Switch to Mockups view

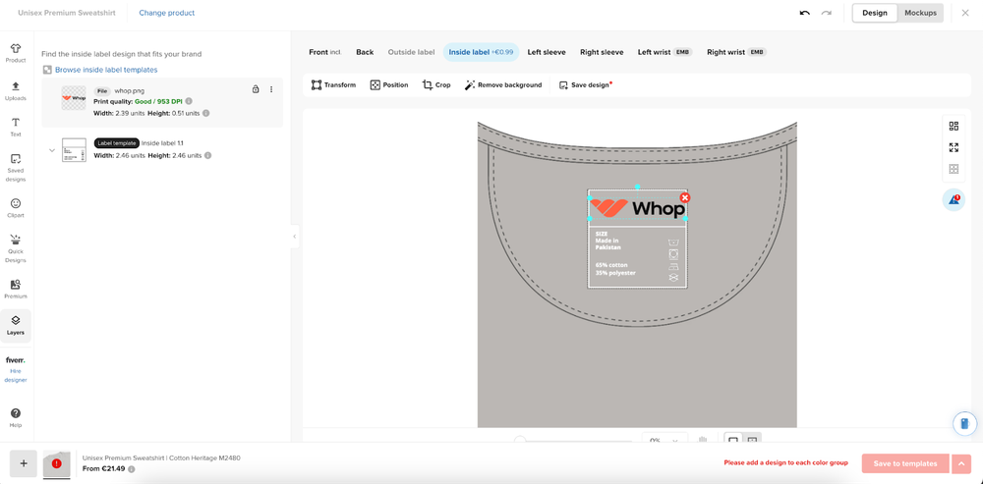(920, 13)
